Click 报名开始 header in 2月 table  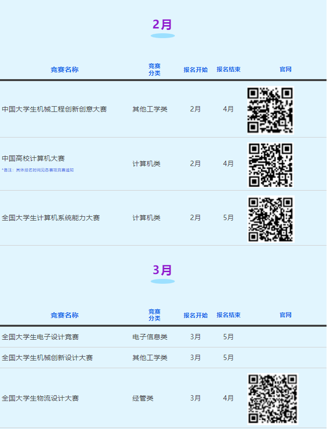pos(196,69)
